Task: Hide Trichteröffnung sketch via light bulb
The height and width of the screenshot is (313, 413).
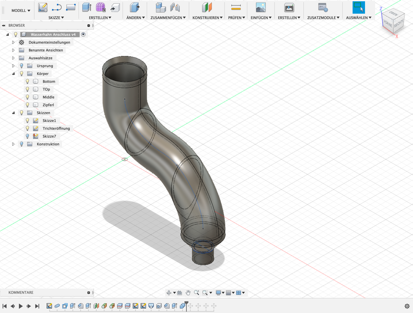Action: pyautogui.click(x=27, y=128)
